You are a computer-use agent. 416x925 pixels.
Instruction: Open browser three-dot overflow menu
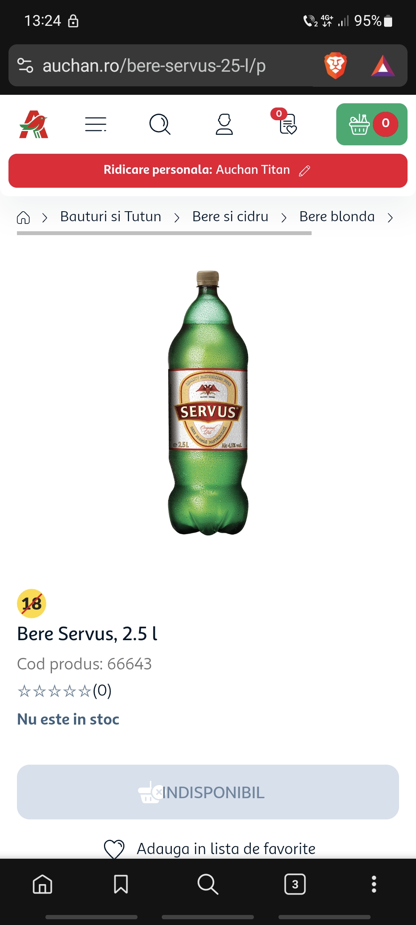click(x=374, y=884)
